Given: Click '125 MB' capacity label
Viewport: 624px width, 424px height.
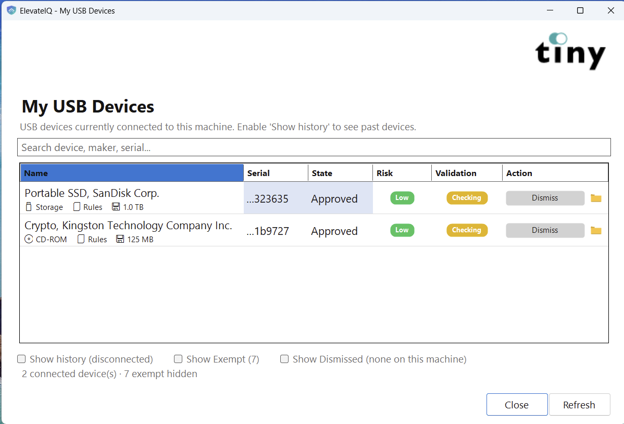Looking at the screenshot, I should 140,239.
